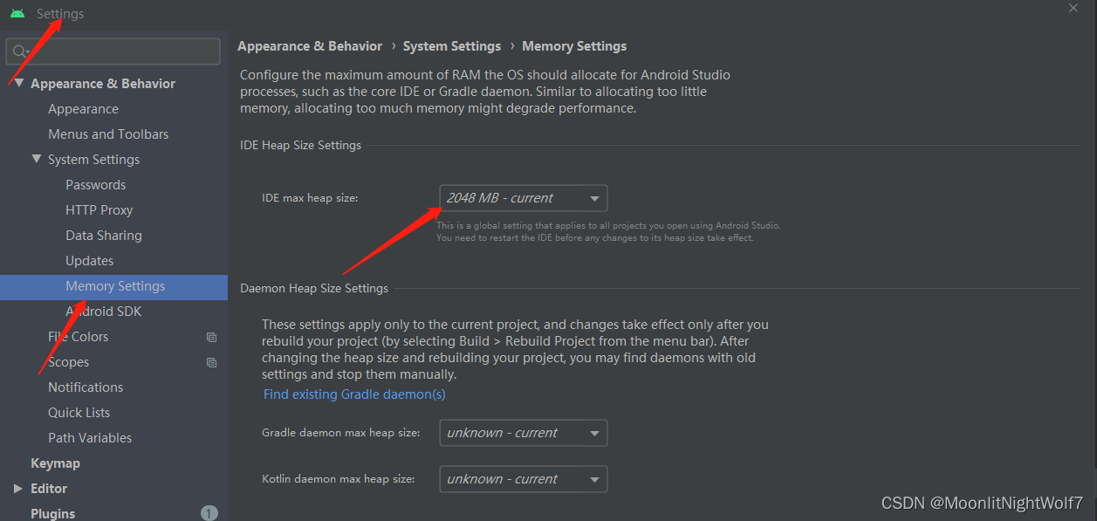Open the Updates settings page
The image size is (1097, 521).
coord(89,261)
